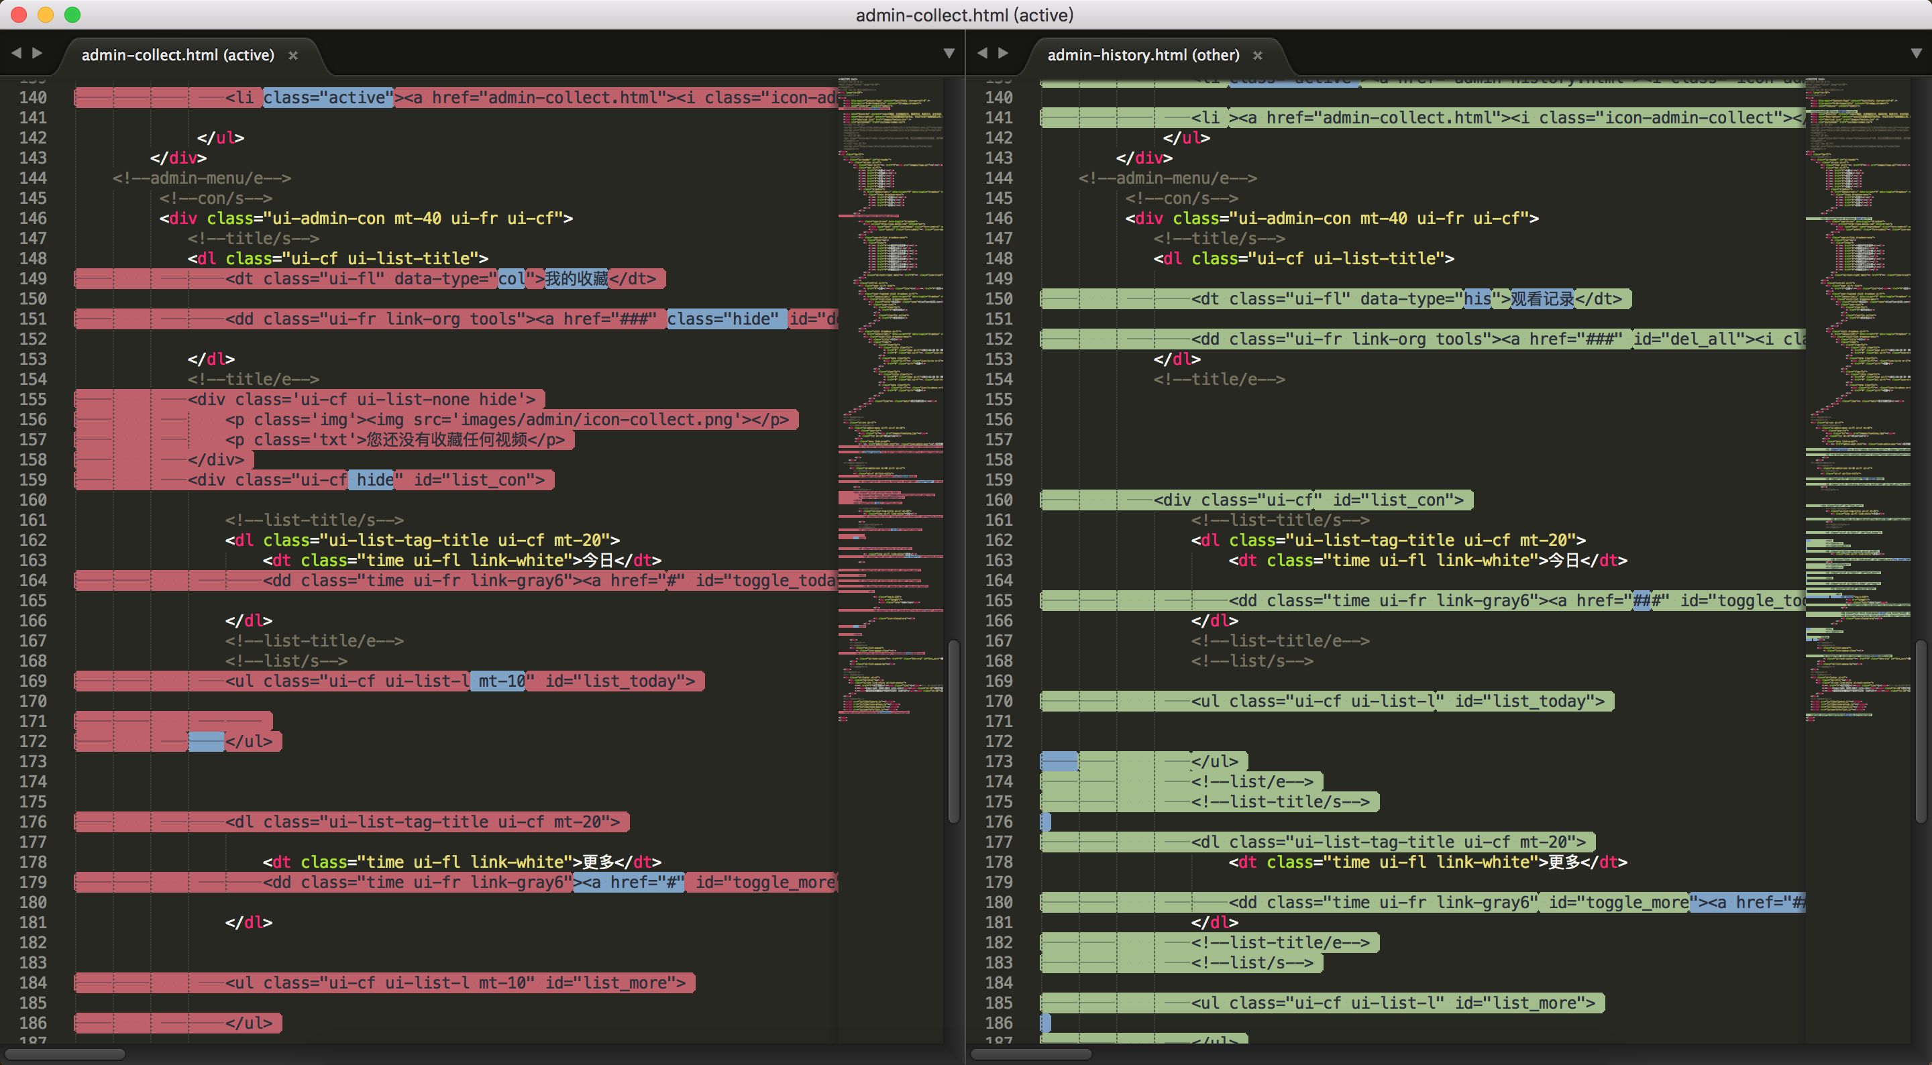Click the right pane vertical scrollbar
Image resolution: width=1932 pixels, height=1065 pixels.
click(1921, 731)
